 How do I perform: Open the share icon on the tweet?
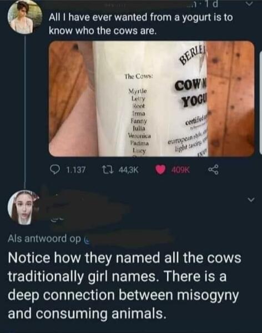click(213, 170)
